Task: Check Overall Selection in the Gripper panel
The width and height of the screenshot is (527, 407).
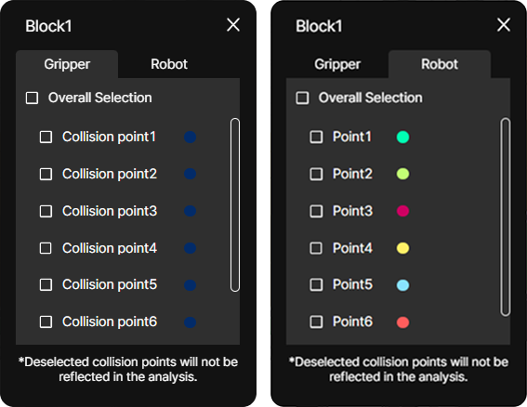Action: tap(32, 98)
